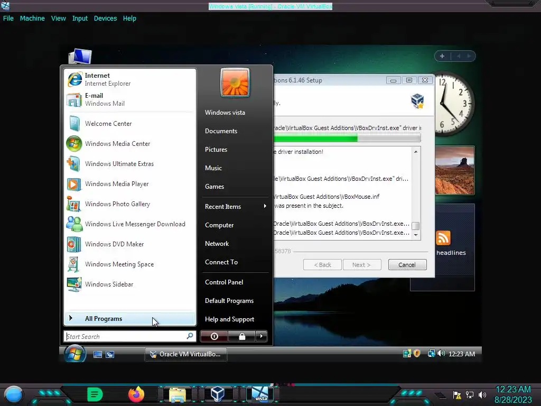Open Music folder link

(213, 168)
